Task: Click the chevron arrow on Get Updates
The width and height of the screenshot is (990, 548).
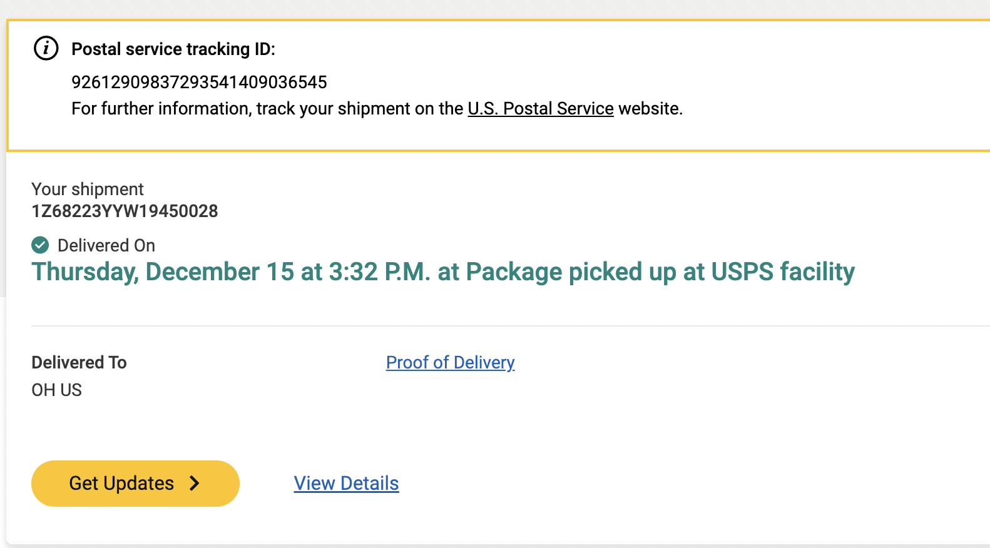Action: (x=195, y=483)
